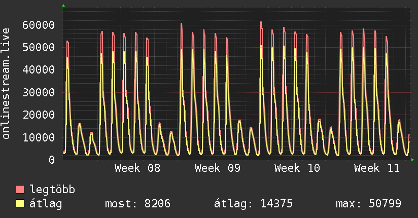Click the 20000 y-axis label
418x218 pixels.
click(x=39, y=115)
